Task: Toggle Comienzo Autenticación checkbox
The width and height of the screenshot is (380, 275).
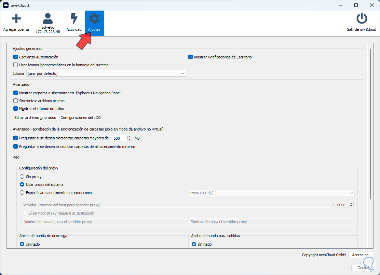Action: tap(15, 57)
